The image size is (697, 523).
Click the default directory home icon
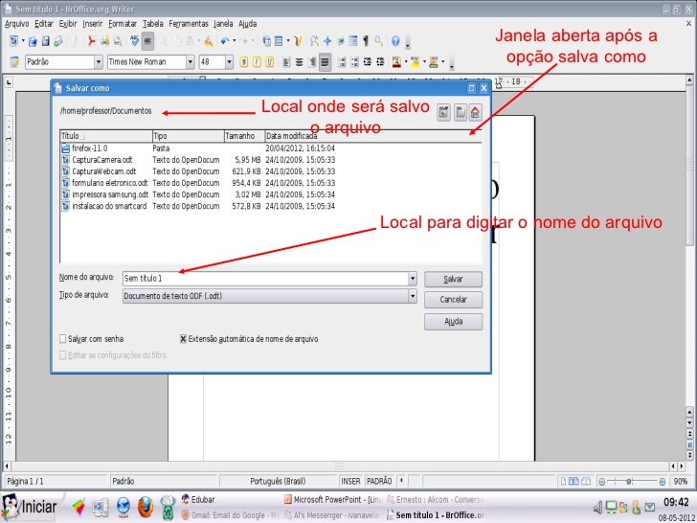tap(477, 112)
